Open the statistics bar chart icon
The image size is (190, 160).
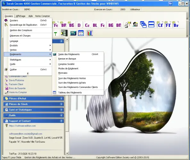tap(90, 33)
